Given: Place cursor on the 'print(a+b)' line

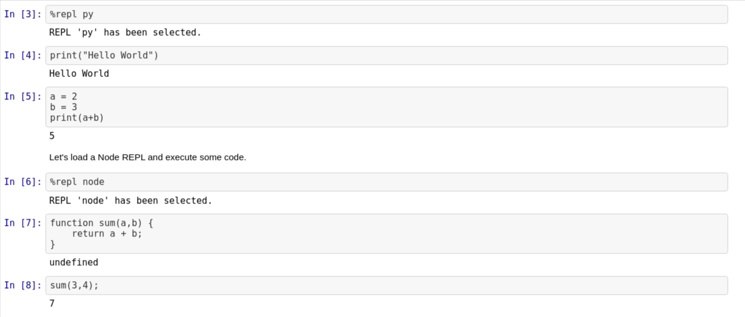Looking at the screenshot, I should [x=77, y=118].
